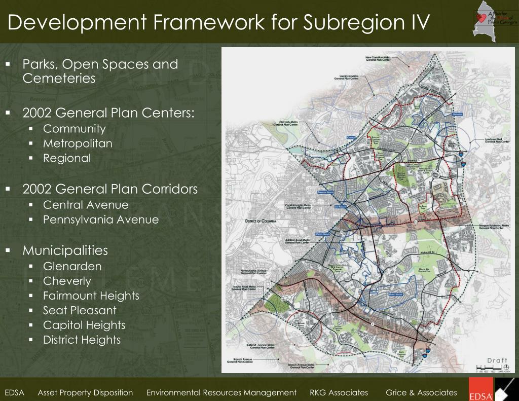Click the interstate shield at map bottom
Viewport: 519px width, 401px height.
428,350
